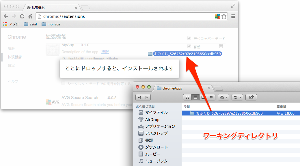Open 設定 in Chrome sidebar
The width and height of the screenshot is (300, 166).
pos(11,66)
